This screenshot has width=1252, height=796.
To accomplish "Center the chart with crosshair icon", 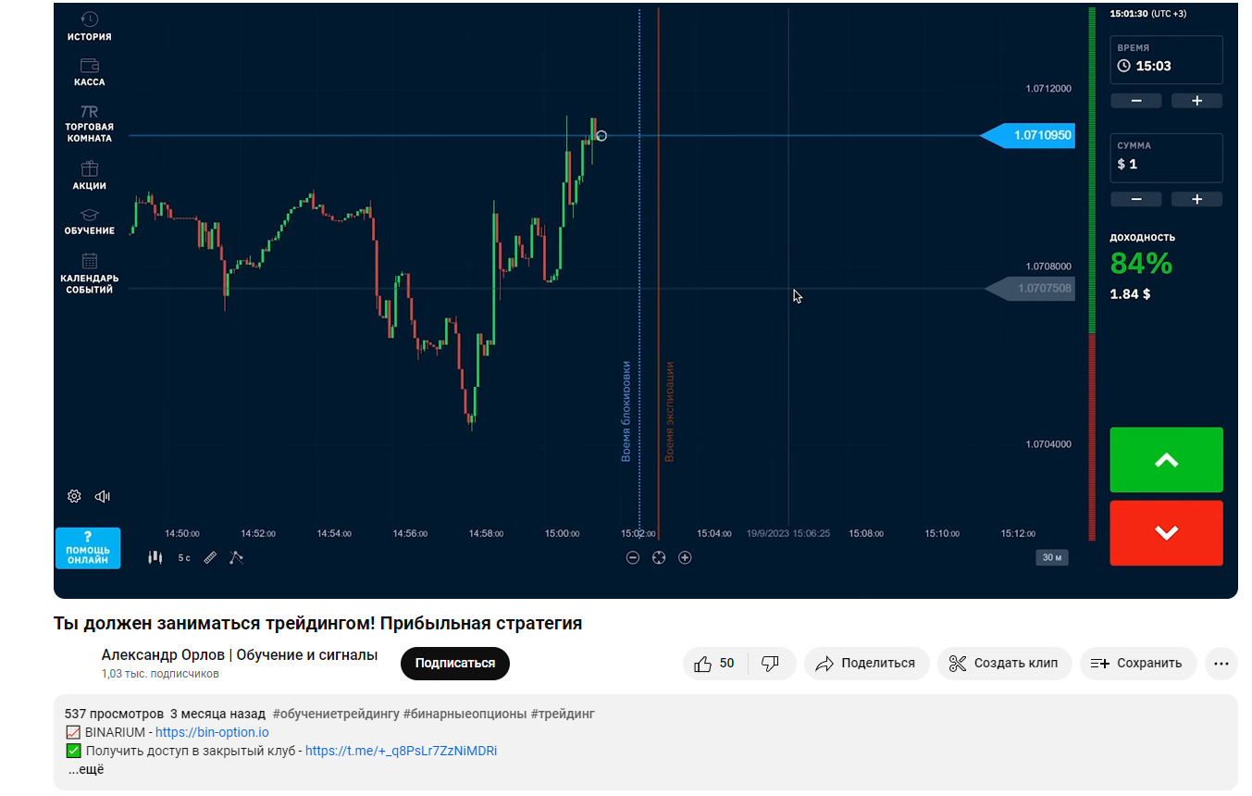I will (659, 557).
